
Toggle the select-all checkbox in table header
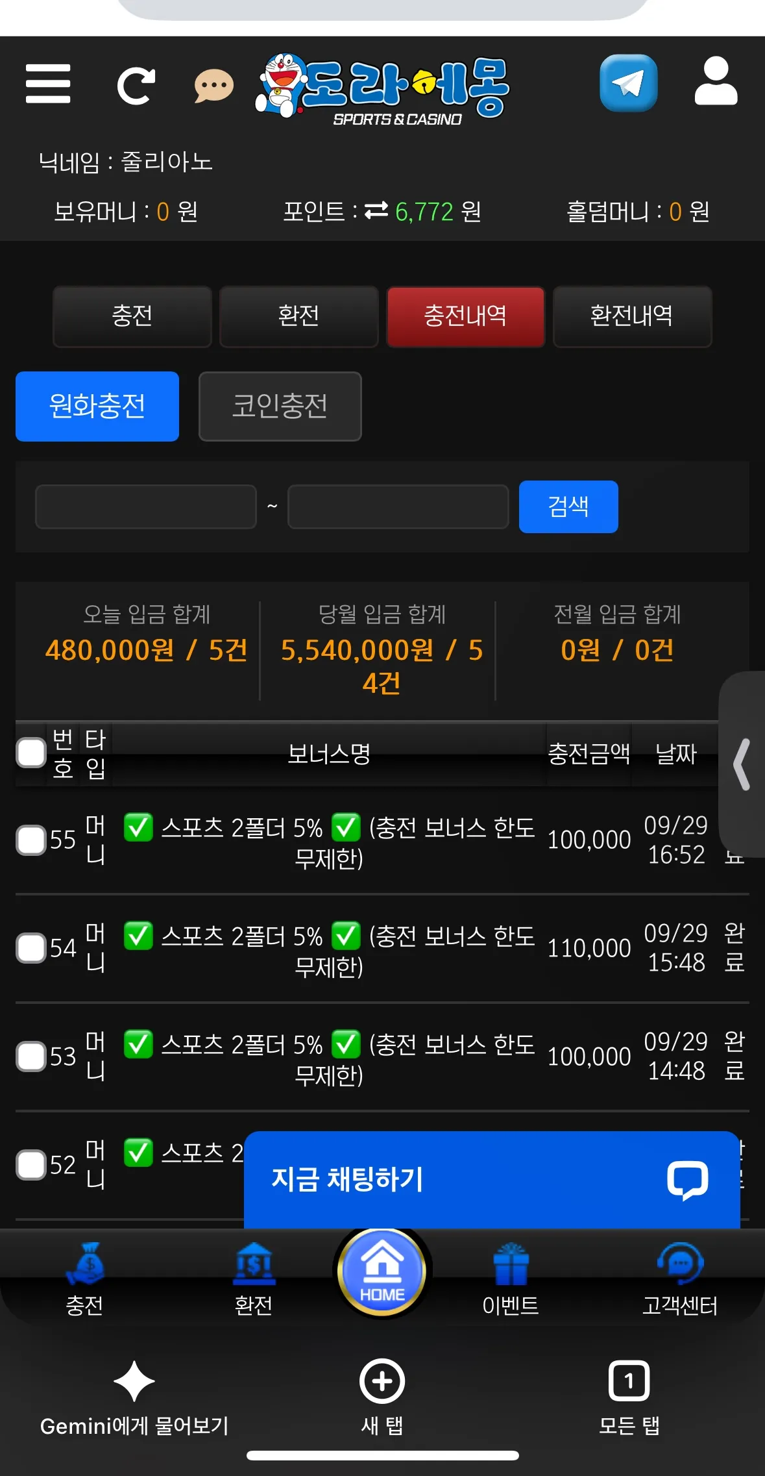31,753
